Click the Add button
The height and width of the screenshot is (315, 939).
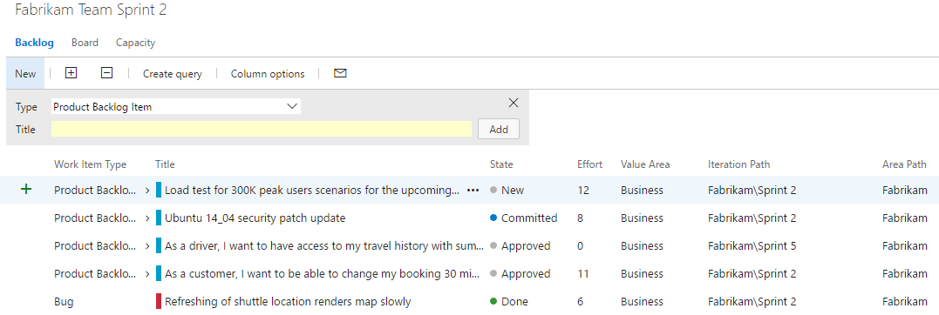(498, 129)
